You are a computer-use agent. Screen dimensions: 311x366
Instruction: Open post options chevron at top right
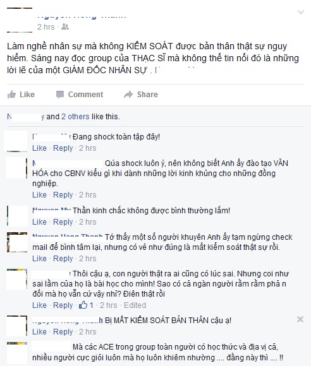click(301, 12)
